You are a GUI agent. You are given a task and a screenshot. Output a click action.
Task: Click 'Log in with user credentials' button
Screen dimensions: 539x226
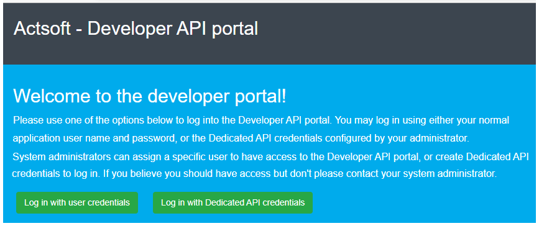(x=77, y=202)
